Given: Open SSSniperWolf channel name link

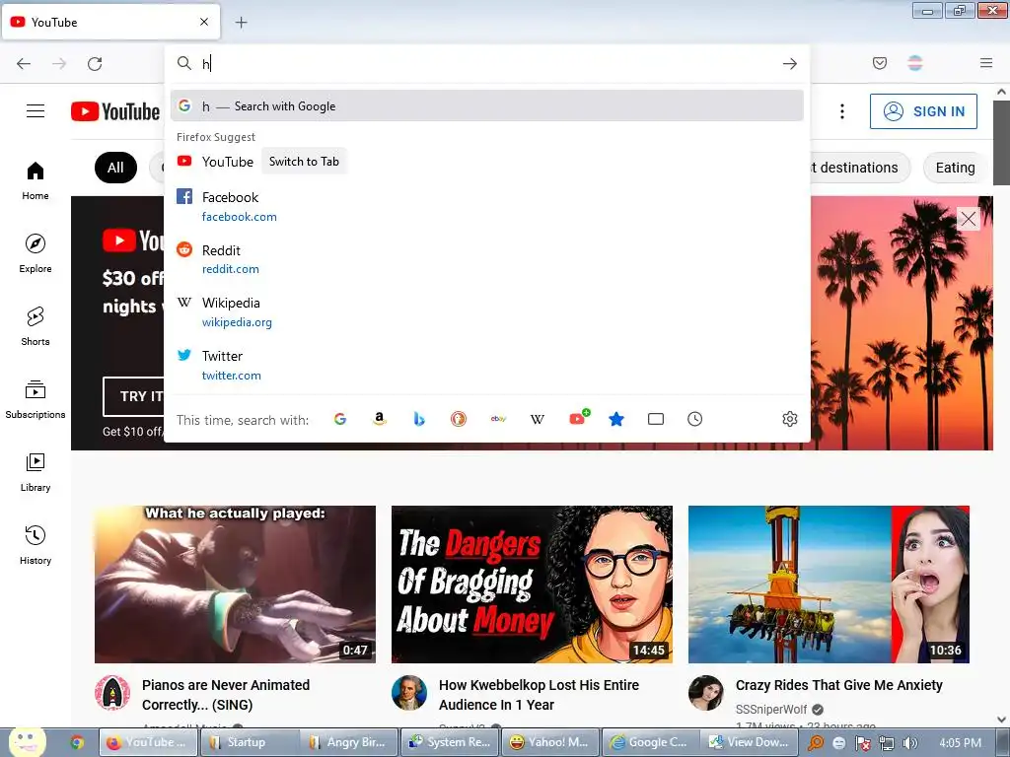Looking at the screenshot, I should [x=771, y=710].
